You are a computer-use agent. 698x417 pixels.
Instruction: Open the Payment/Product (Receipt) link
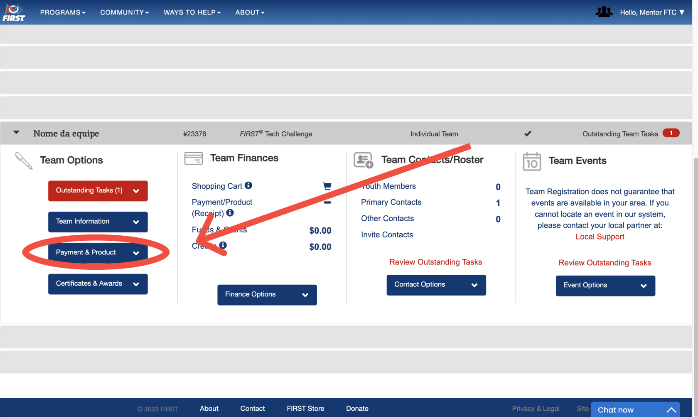coord(222,207)
